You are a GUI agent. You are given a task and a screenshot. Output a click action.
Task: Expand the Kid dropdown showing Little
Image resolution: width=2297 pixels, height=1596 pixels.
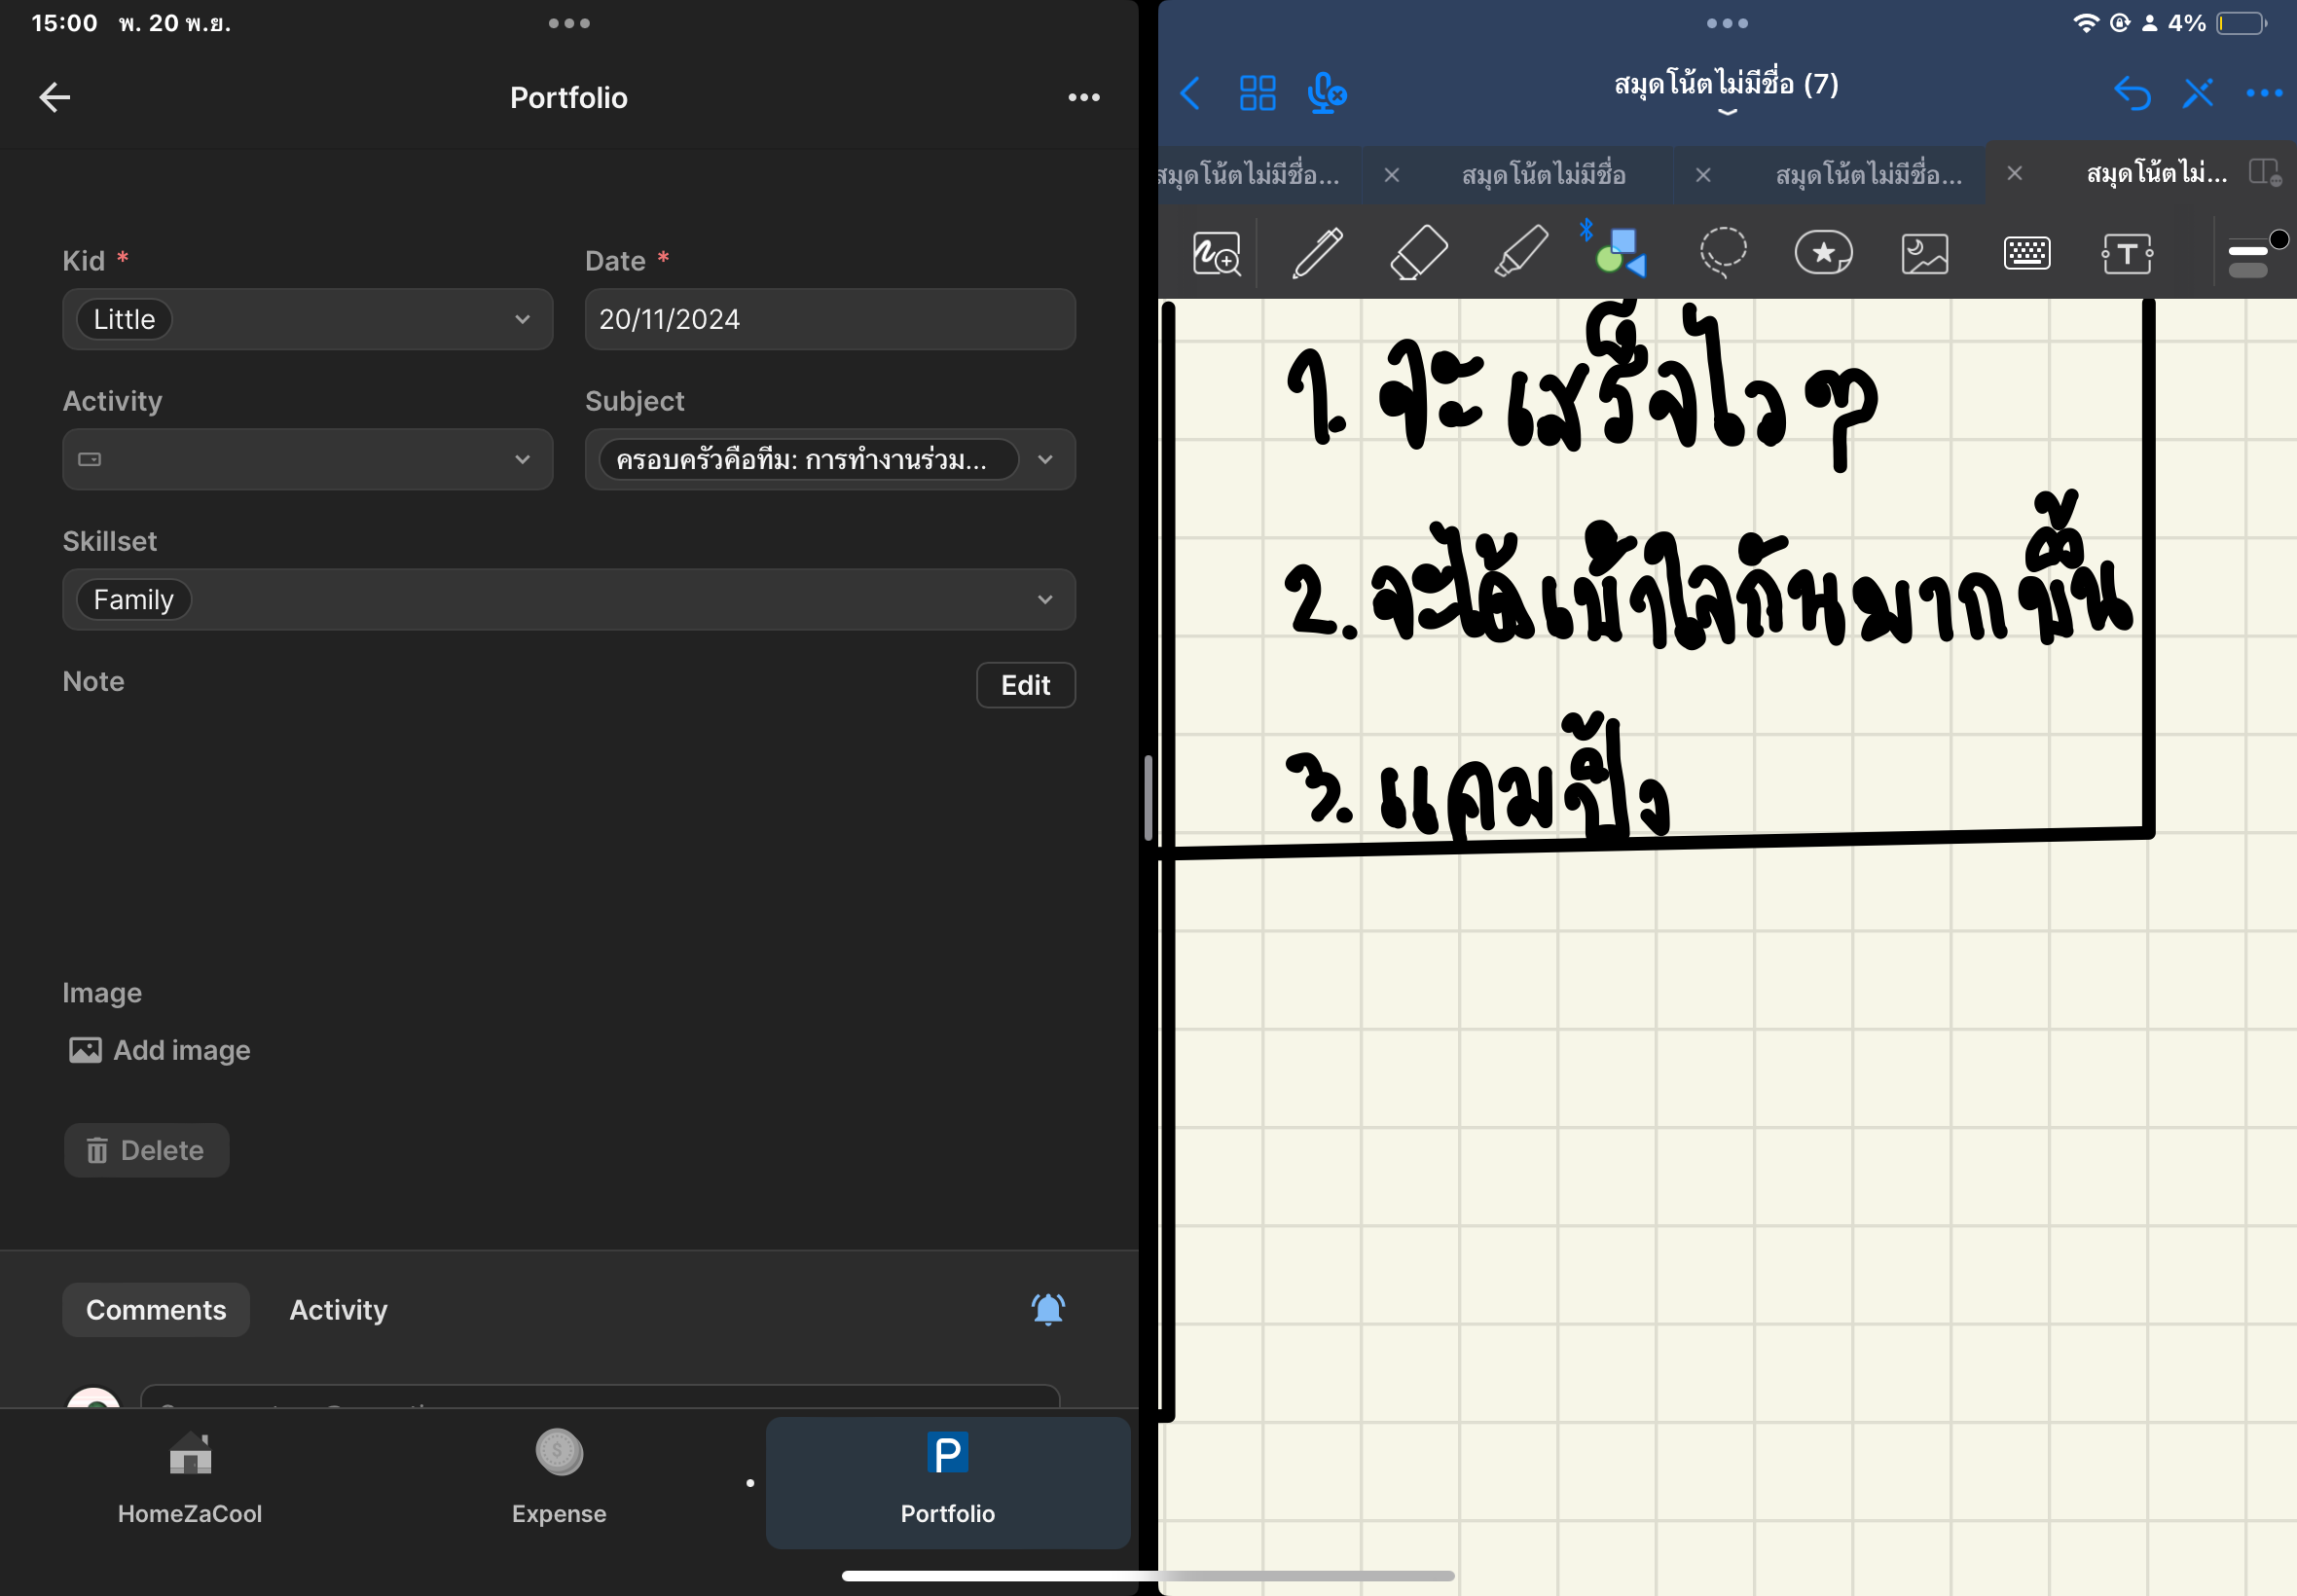tap(307, 319)
